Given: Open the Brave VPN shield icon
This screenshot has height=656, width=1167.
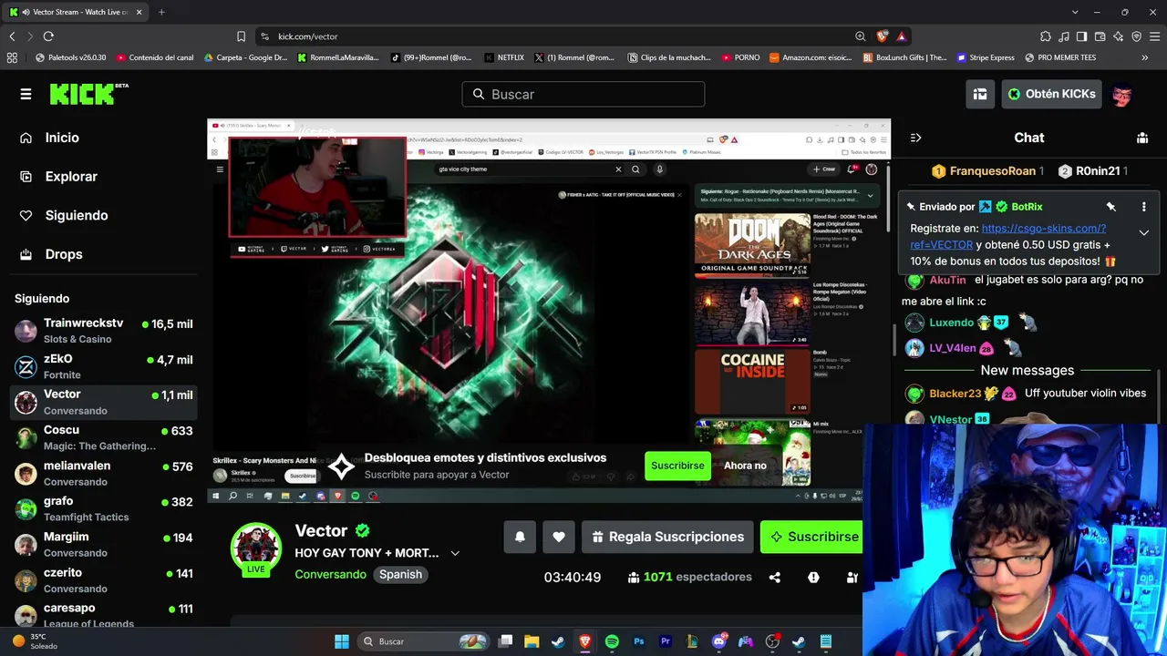Looking at the screenshot, I should click(x=1136, y=36).
